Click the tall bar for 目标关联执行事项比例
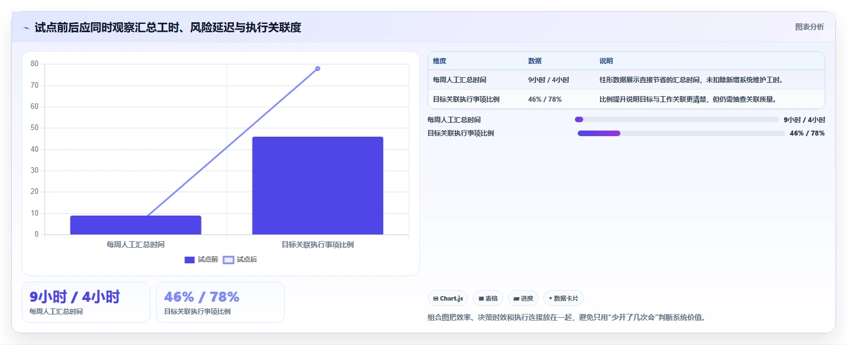The width and height of the screenshot is (847, 345). [318, 186]
